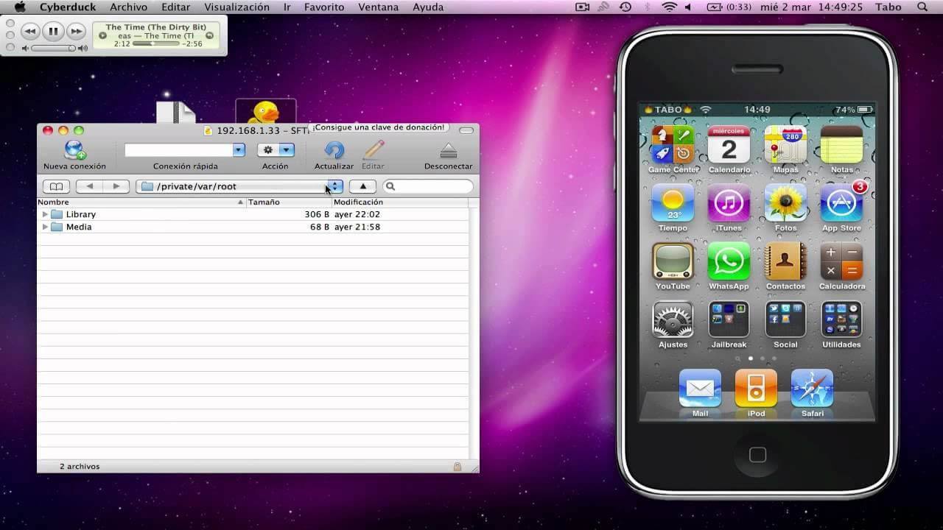
Task: Pause playback in iTunes mini player
Action: click(53, 32)
